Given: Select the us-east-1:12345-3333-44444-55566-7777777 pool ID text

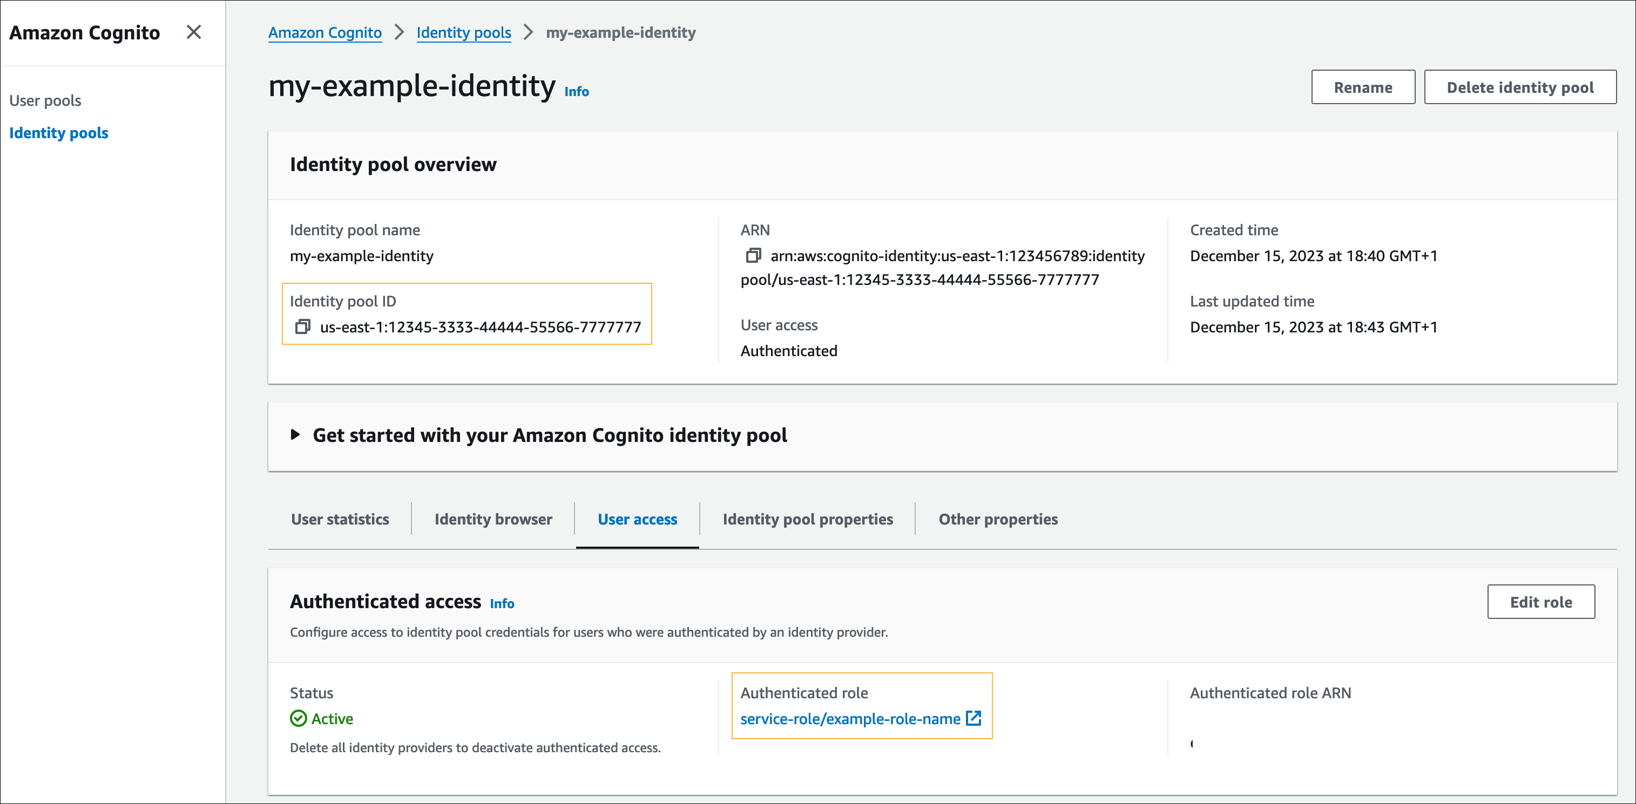Looking at the screenshot, I should coord(480,327).
